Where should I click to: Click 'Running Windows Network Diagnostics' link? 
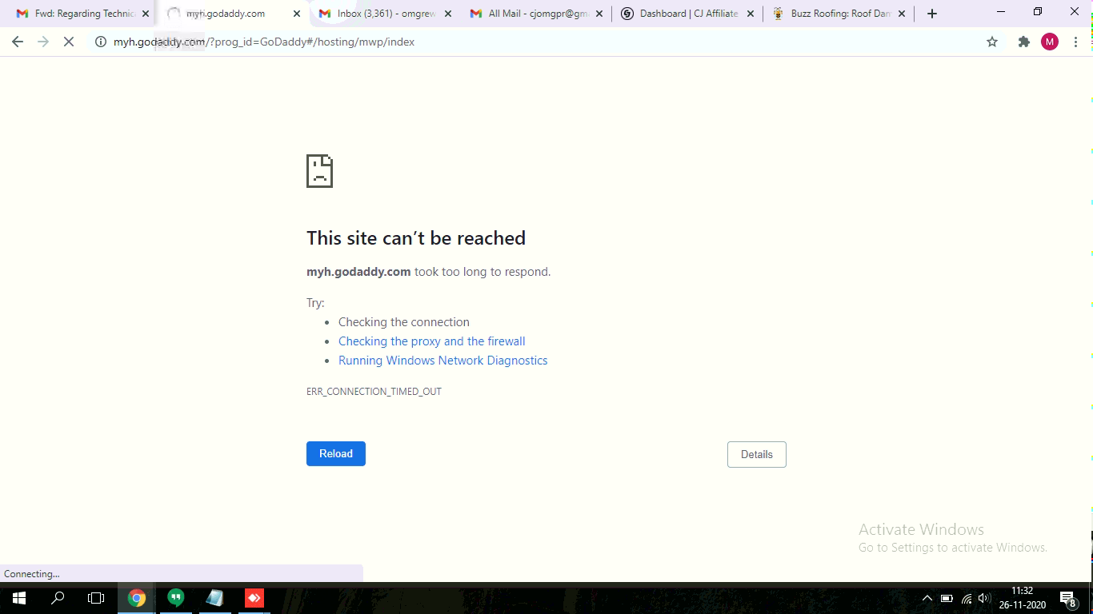[x=442, y=361]
